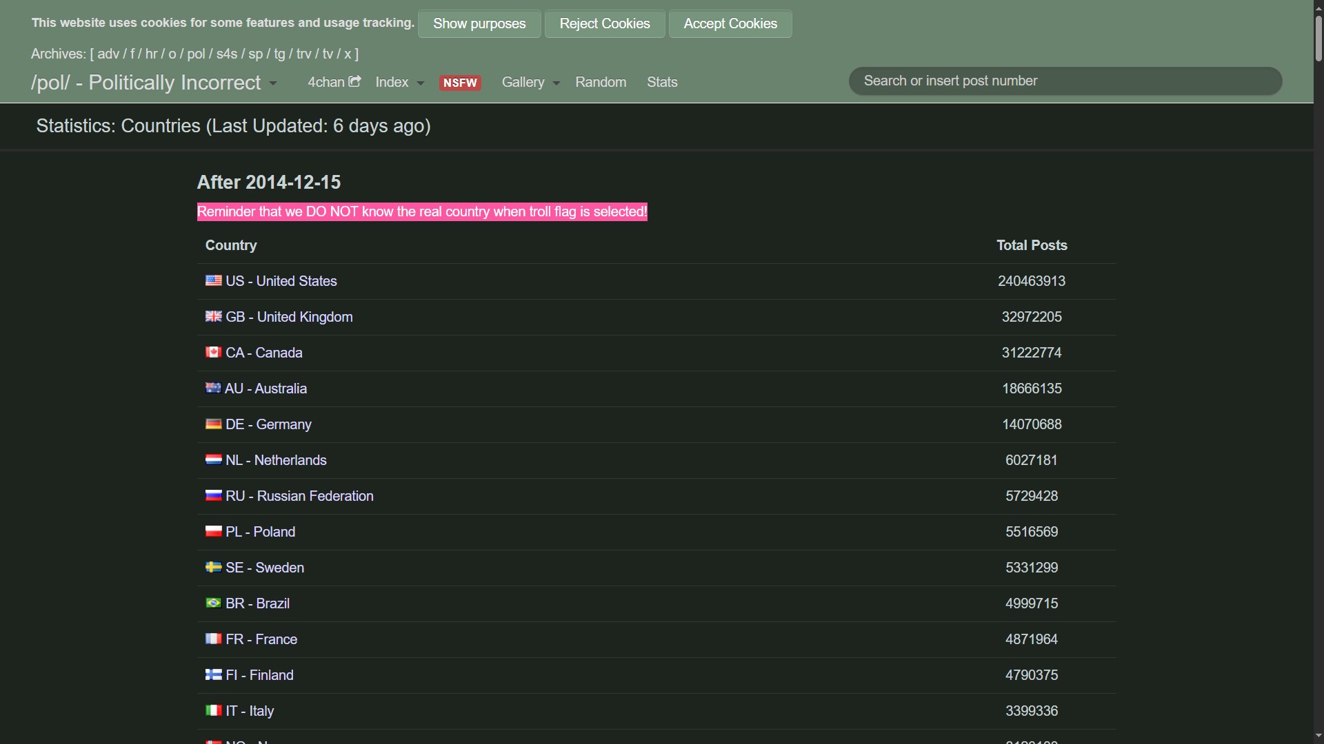
Task: Expand the /pol/ board selector dropdown
Action: pos(273,83)
